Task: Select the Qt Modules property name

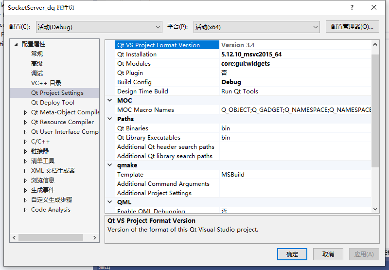Action: (x=134, y=64)
